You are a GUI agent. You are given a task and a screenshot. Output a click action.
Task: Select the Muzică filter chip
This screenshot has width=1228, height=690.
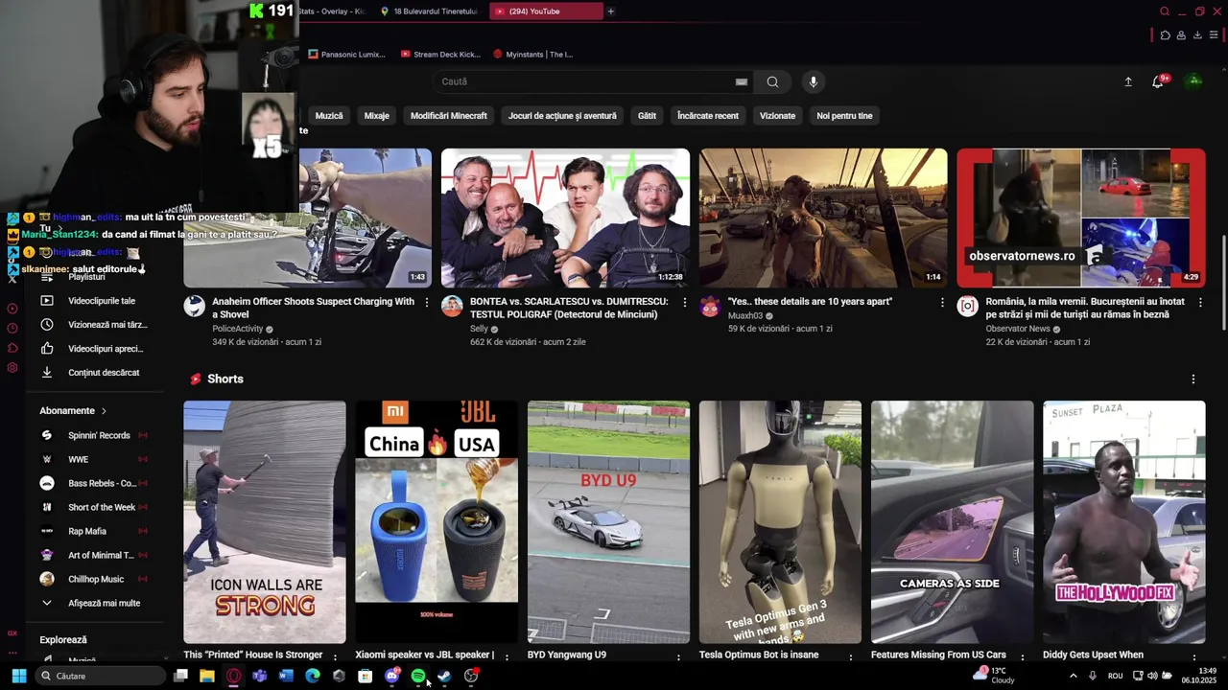pyautogui.click(x=329, y=116)
